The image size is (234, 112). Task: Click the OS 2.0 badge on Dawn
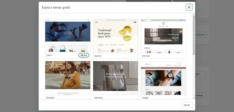point(84,55)
